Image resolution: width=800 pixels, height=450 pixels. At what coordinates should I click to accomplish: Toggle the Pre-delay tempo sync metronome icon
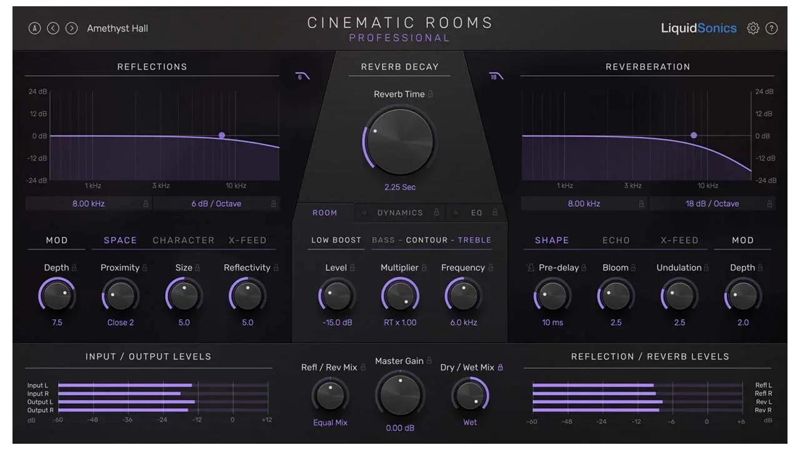[x=531, y=267]
